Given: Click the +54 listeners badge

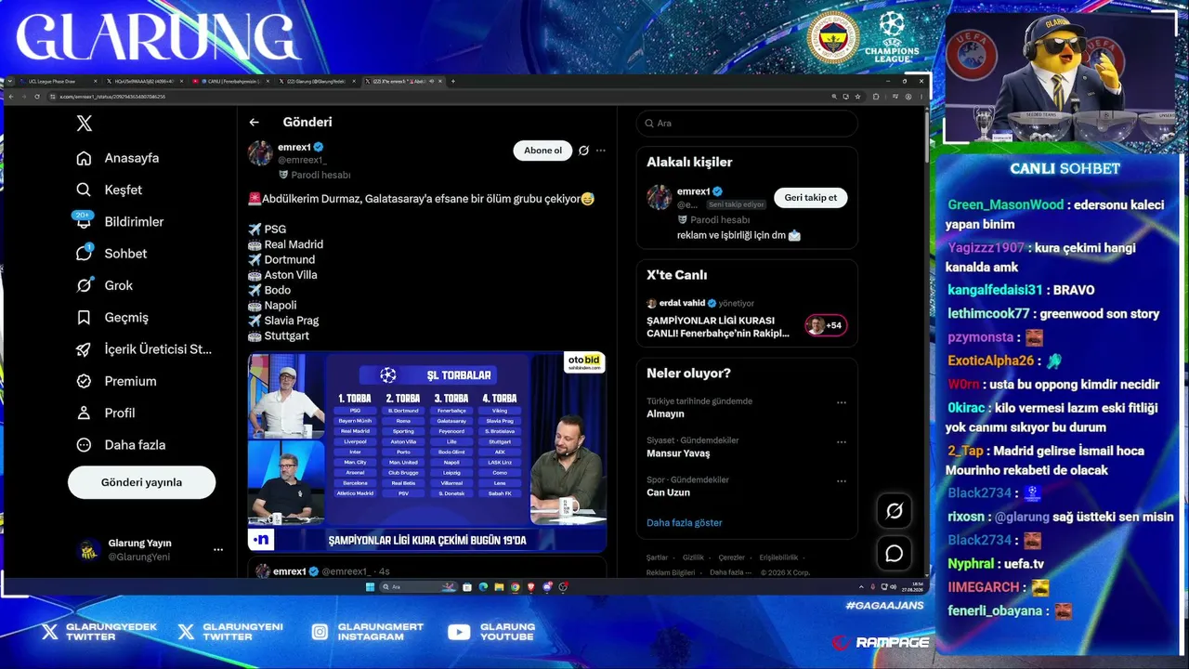Looking at the screenshot, I should click(826, 325).
